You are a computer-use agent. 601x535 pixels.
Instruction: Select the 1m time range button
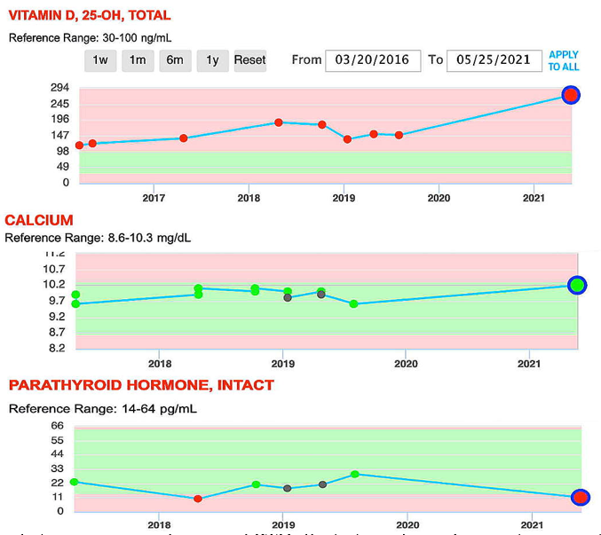tap(138, 60)
